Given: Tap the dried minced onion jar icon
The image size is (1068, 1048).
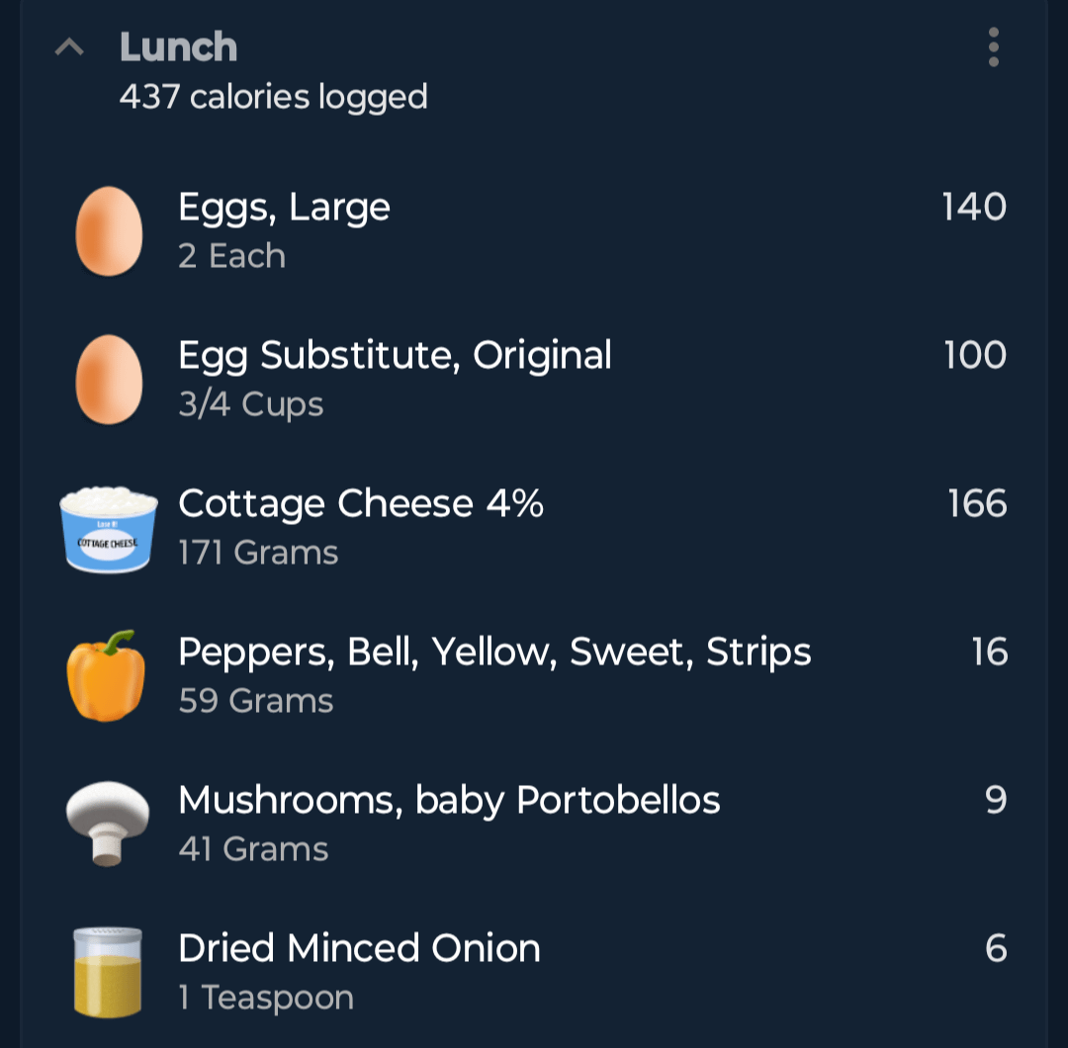Looking at the screenshot, I should [108, 972].
